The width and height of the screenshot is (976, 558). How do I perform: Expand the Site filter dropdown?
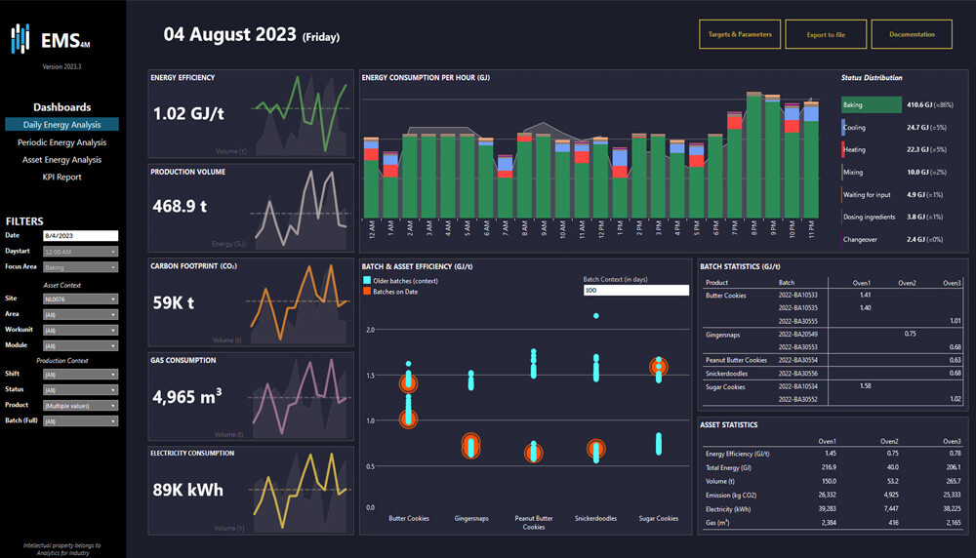[80, 299]
